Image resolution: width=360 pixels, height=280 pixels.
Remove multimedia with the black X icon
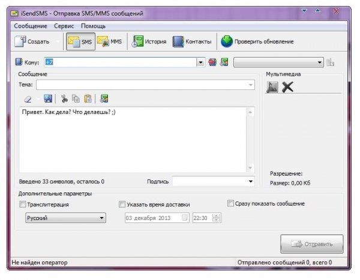(287, 87)
